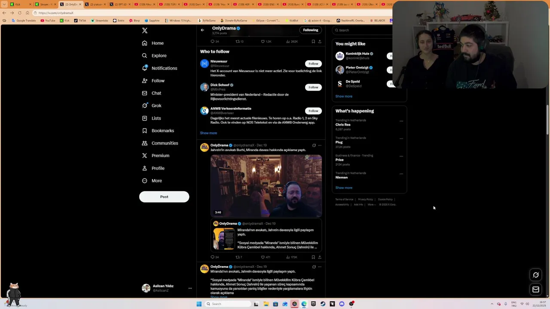This screenshot has width=550, height=309.
Task: Open more options for Nieman trend
Action: coord(401,174)
